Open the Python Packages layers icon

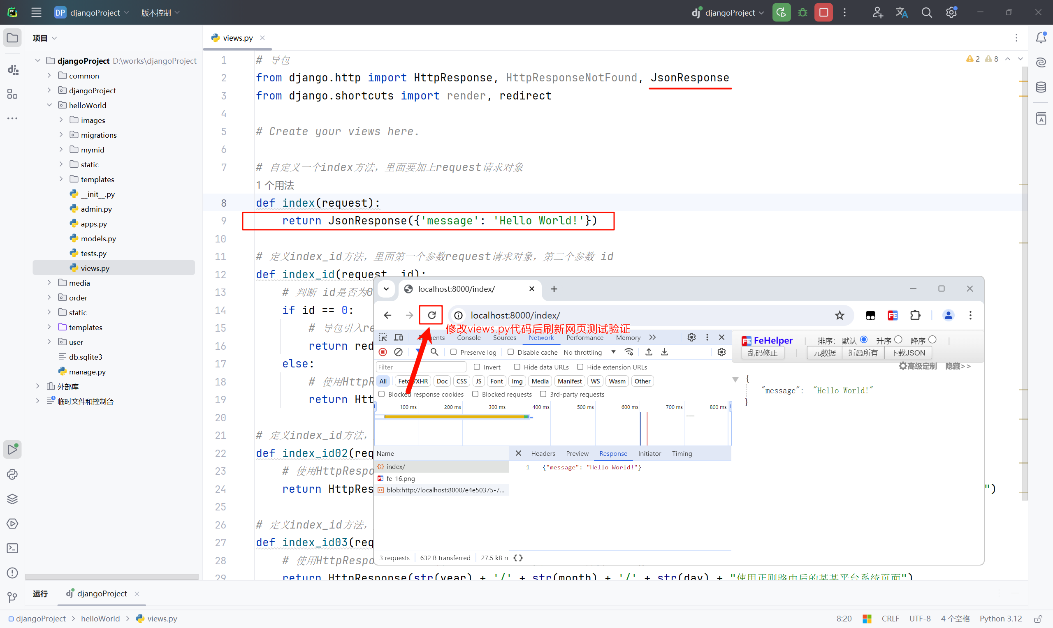(x=12, y=499)
